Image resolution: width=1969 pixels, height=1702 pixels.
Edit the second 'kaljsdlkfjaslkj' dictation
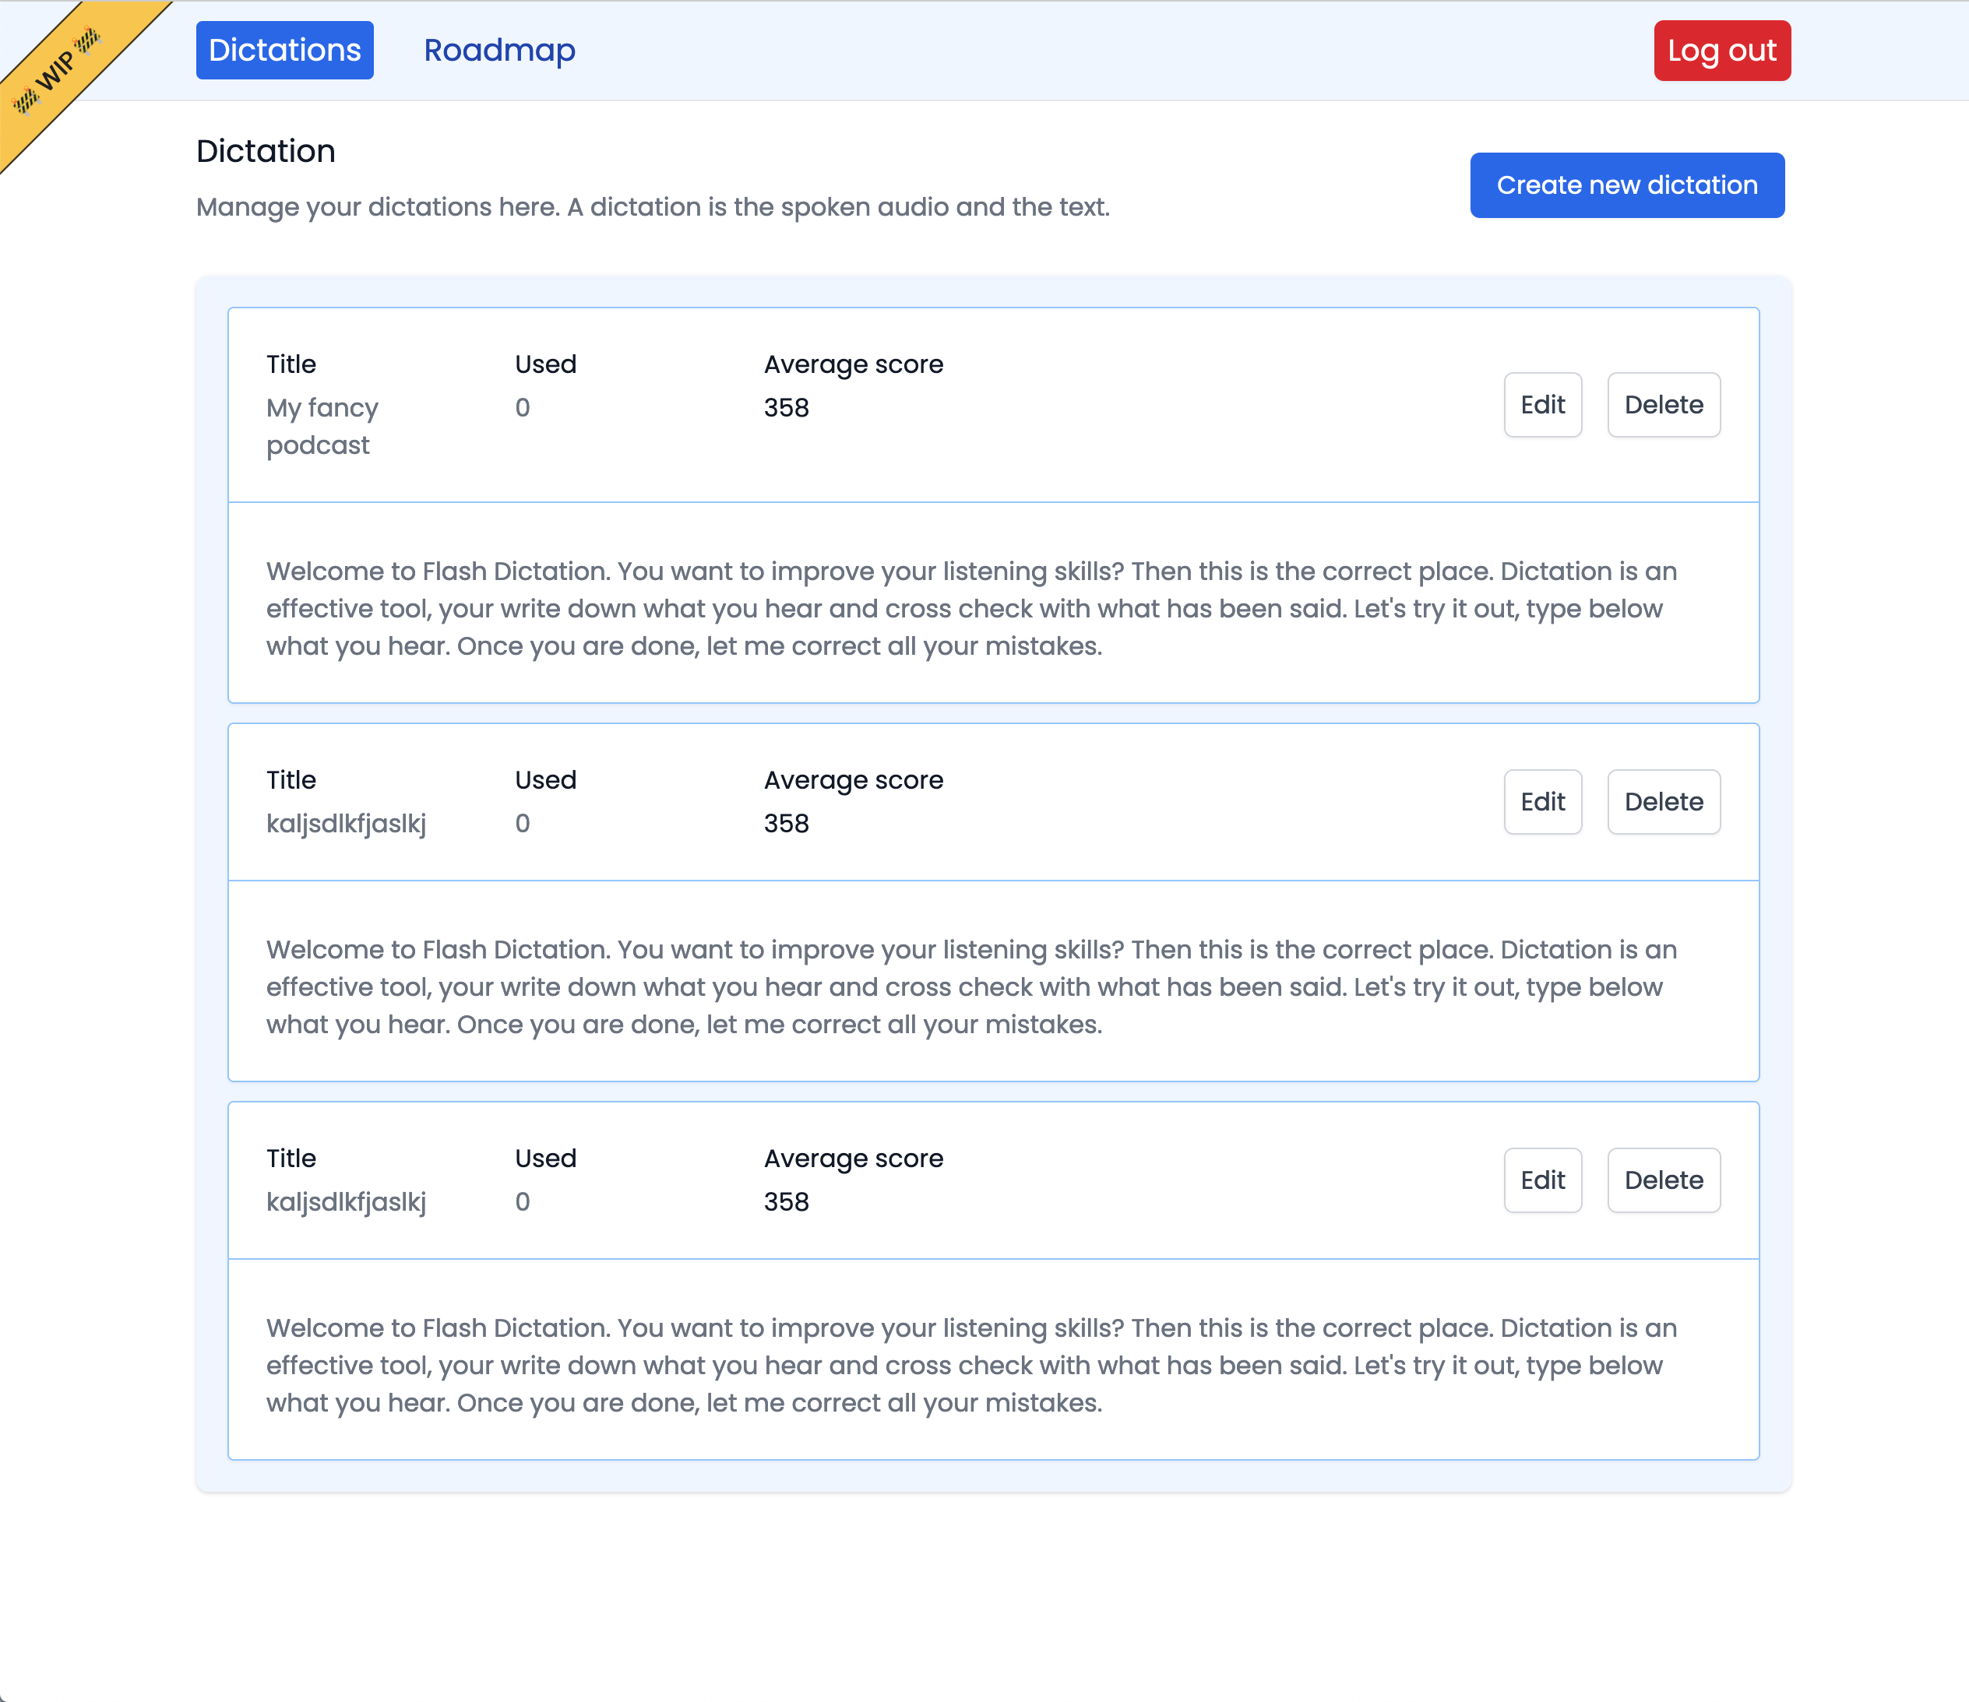coord(1542,802)
